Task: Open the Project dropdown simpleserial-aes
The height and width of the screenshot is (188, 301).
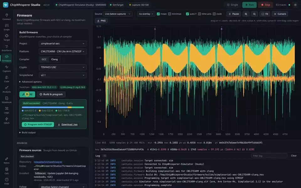Action: pos(63,44)
